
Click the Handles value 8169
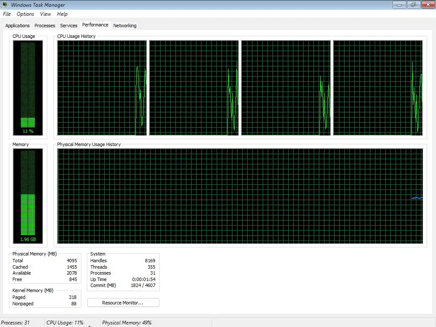(x=150, y=261)
